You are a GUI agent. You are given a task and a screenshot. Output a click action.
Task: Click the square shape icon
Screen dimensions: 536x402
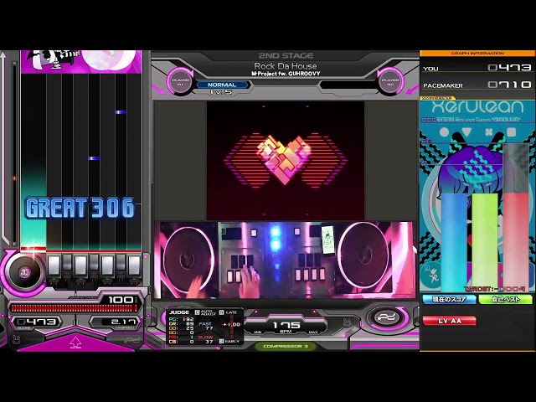512,132
